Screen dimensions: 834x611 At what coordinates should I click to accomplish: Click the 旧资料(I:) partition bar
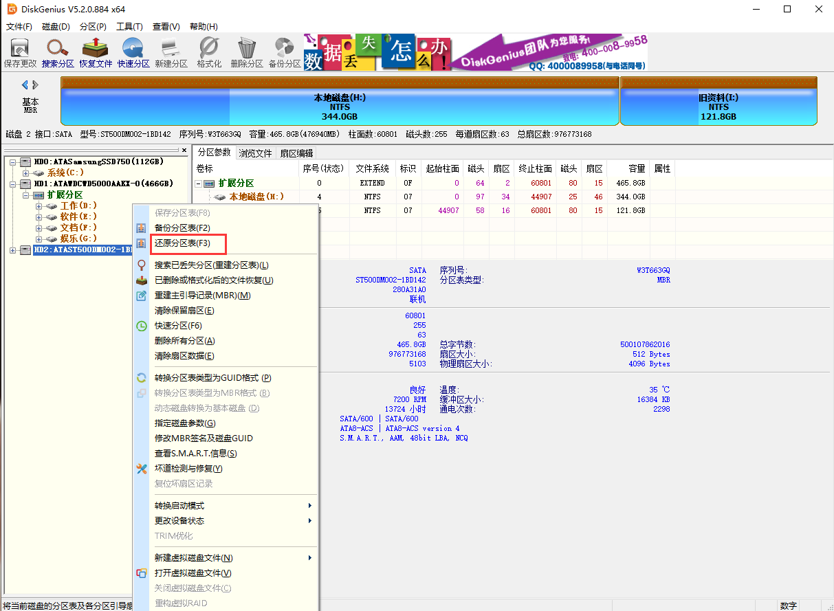pyautogui.click(x=718, y=107)
